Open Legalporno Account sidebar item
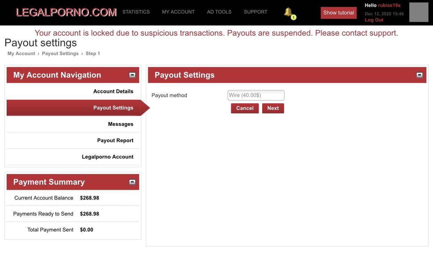 tap(107, 157)
